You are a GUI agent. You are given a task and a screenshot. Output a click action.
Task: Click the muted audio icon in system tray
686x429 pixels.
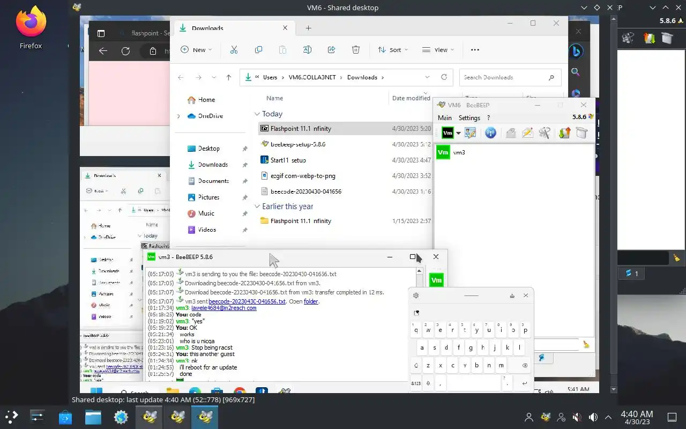pos(577,417)
